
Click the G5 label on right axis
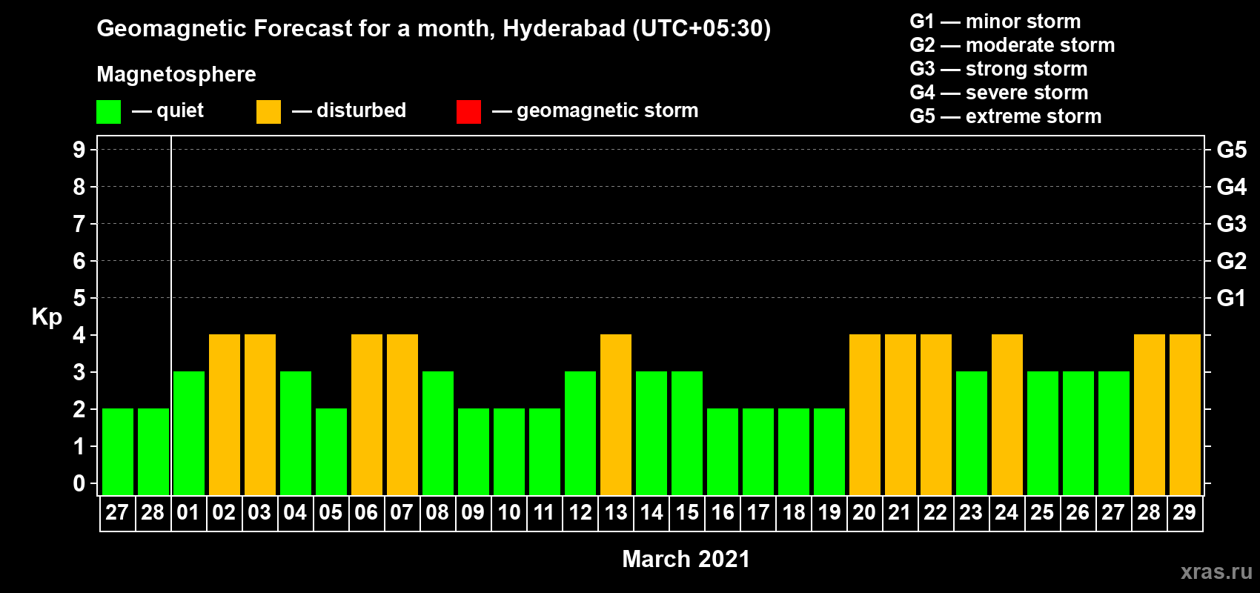tap(1231, 150)
